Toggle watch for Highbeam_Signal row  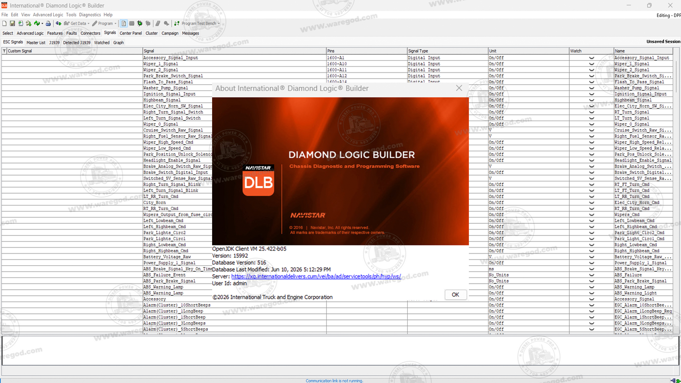(591, 100)
